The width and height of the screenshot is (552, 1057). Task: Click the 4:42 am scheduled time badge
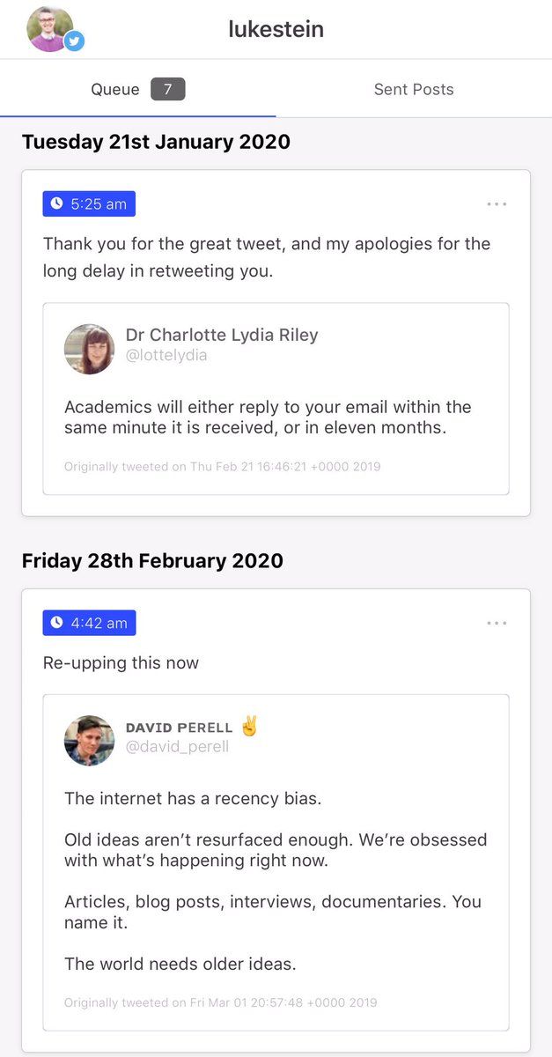(89, 623)
